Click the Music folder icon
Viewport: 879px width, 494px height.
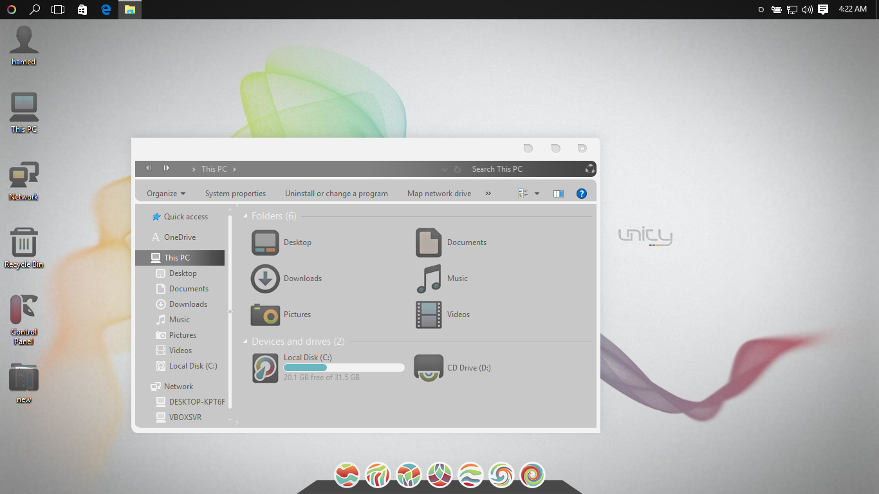tap(429, 279)
